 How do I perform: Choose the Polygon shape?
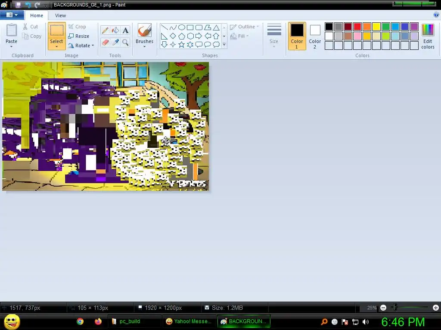[x=208, y=27]
